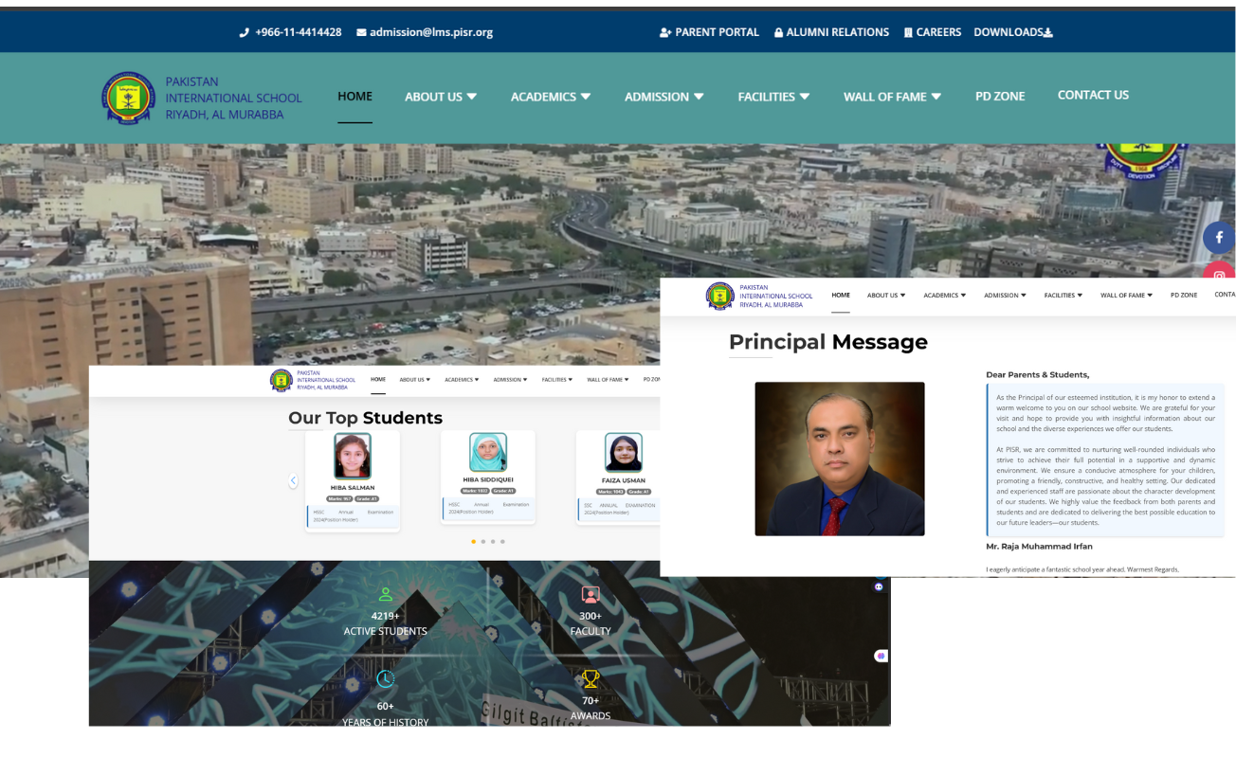Click Hiba Salman's photo
The height and width of the screenshot is (757, 1236).
[x=353, y=456]
